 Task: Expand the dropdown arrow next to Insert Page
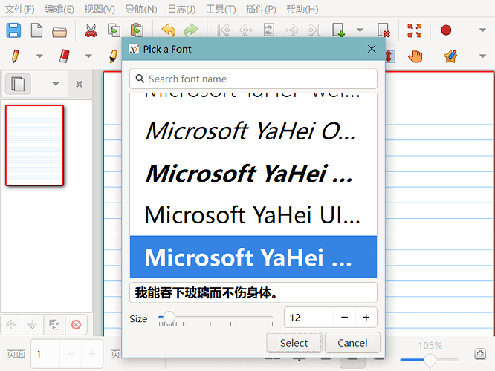pyautogui.click(x=360, y=30)
